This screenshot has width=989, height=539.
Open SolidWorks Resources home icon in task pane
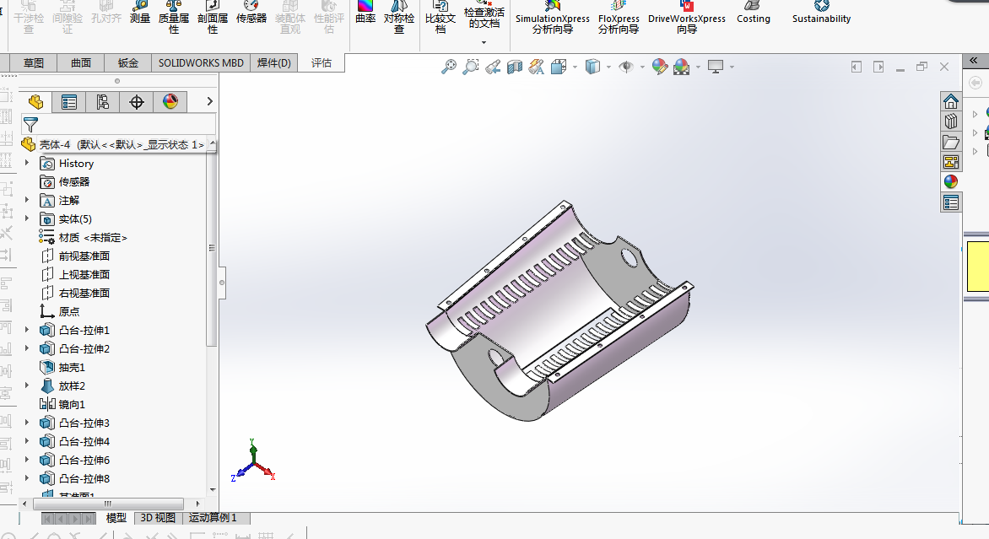click(x=950, y=101)
